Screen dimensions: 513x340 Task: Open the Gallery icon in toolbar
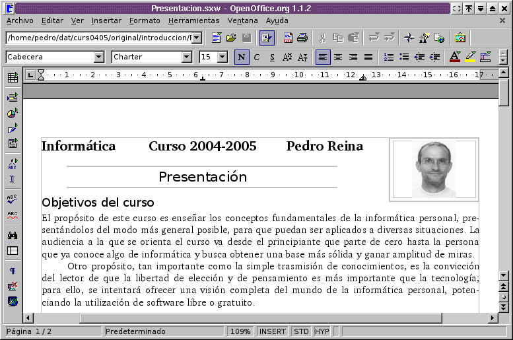point(460,38)
